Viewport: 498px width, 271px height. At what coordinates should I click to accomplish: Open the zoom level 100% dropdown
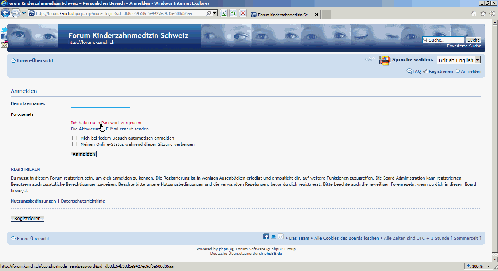coord(489,266)
